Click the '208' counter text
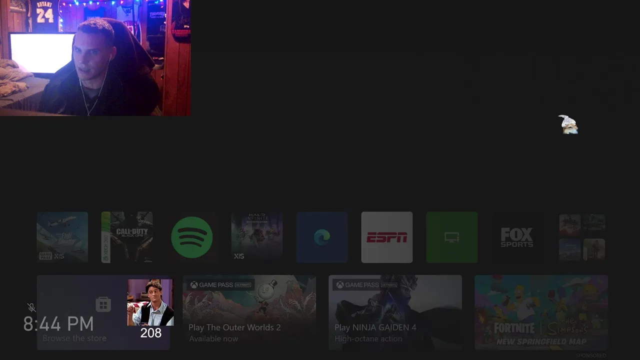Screen dimensions: 640x360 [x=151, y=333]
